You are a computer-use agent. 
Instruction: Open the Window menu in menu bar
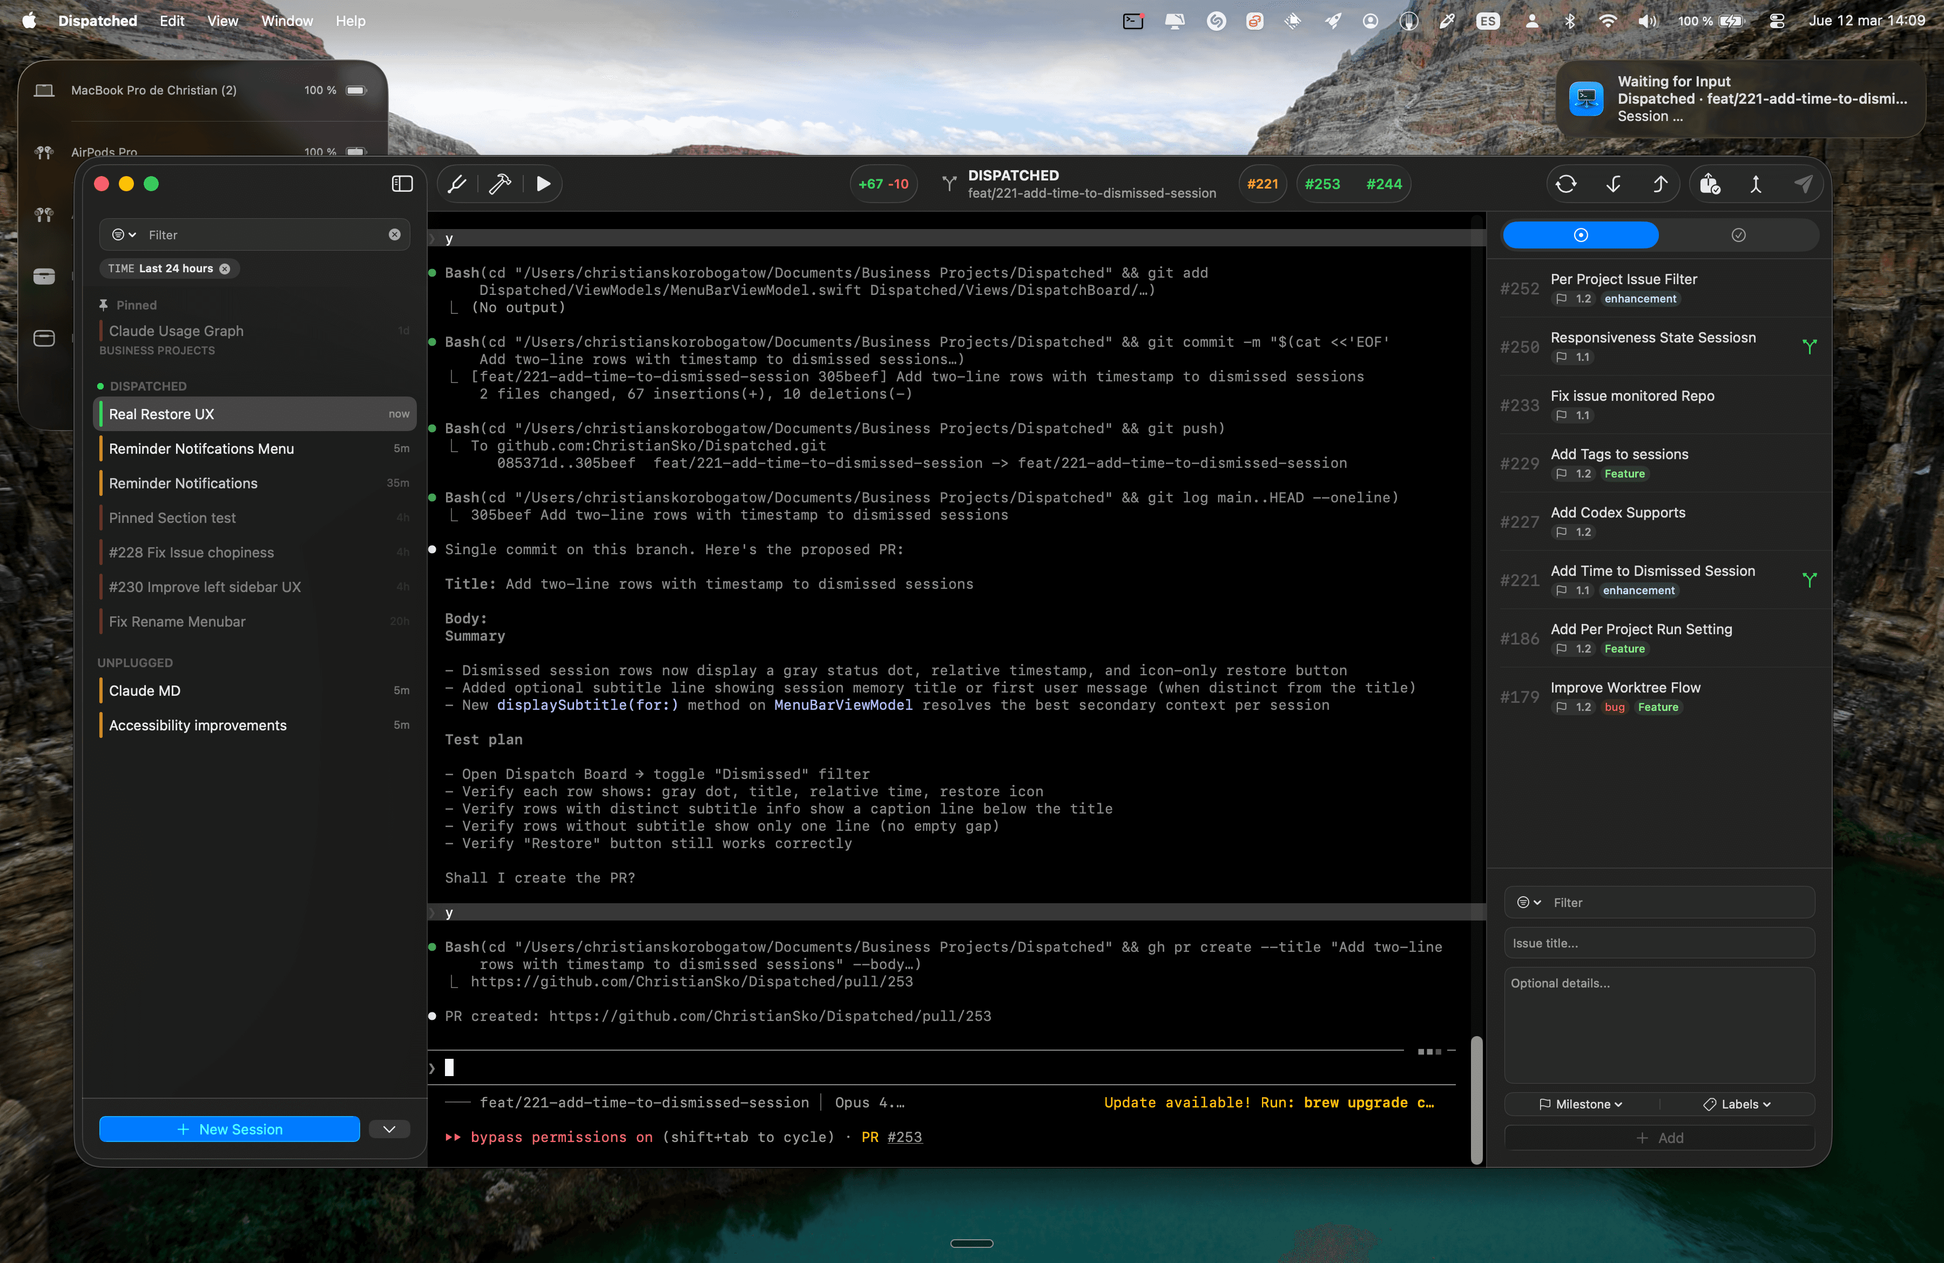click(x=287, y=21)
